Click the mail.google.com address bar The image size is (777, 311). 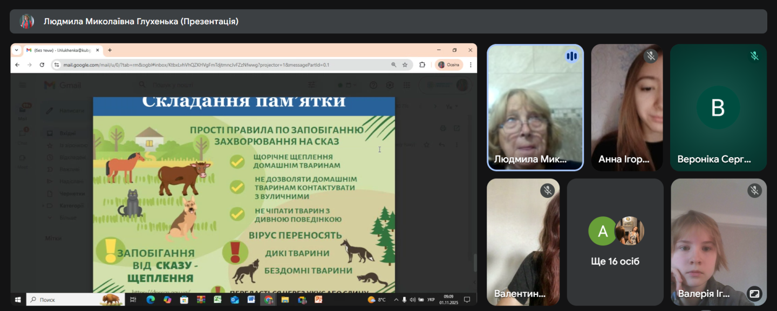216,65
